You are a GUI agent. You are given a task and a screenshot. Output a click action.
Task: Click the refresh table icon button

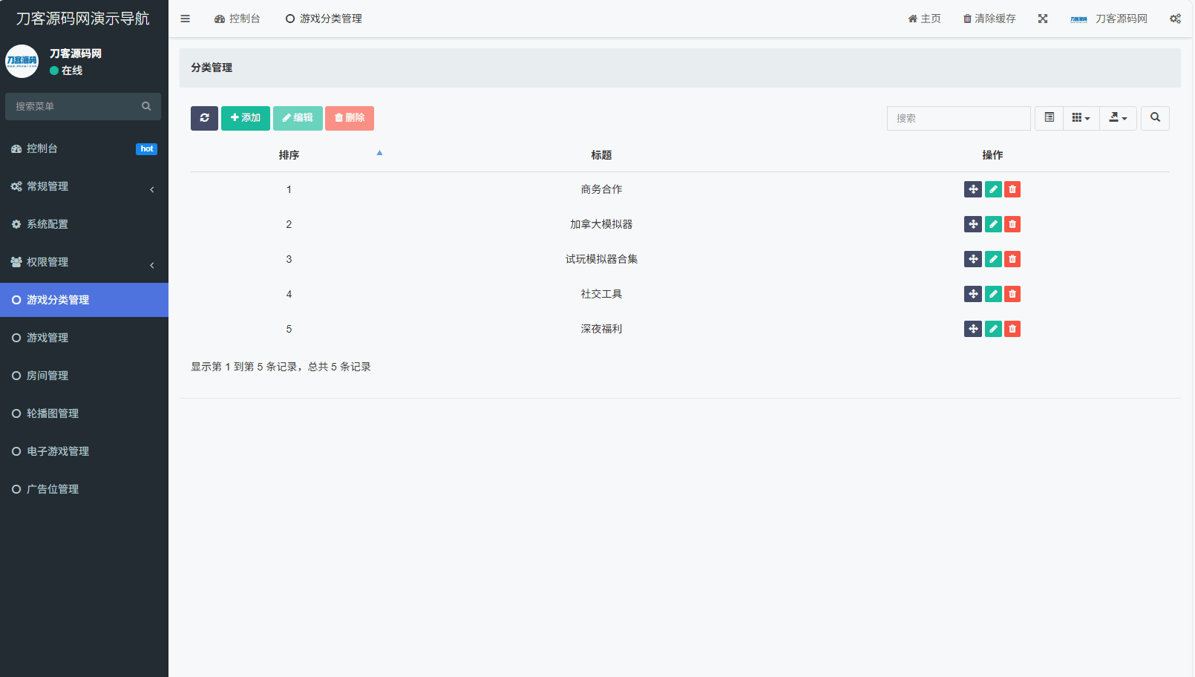(204, 118)
